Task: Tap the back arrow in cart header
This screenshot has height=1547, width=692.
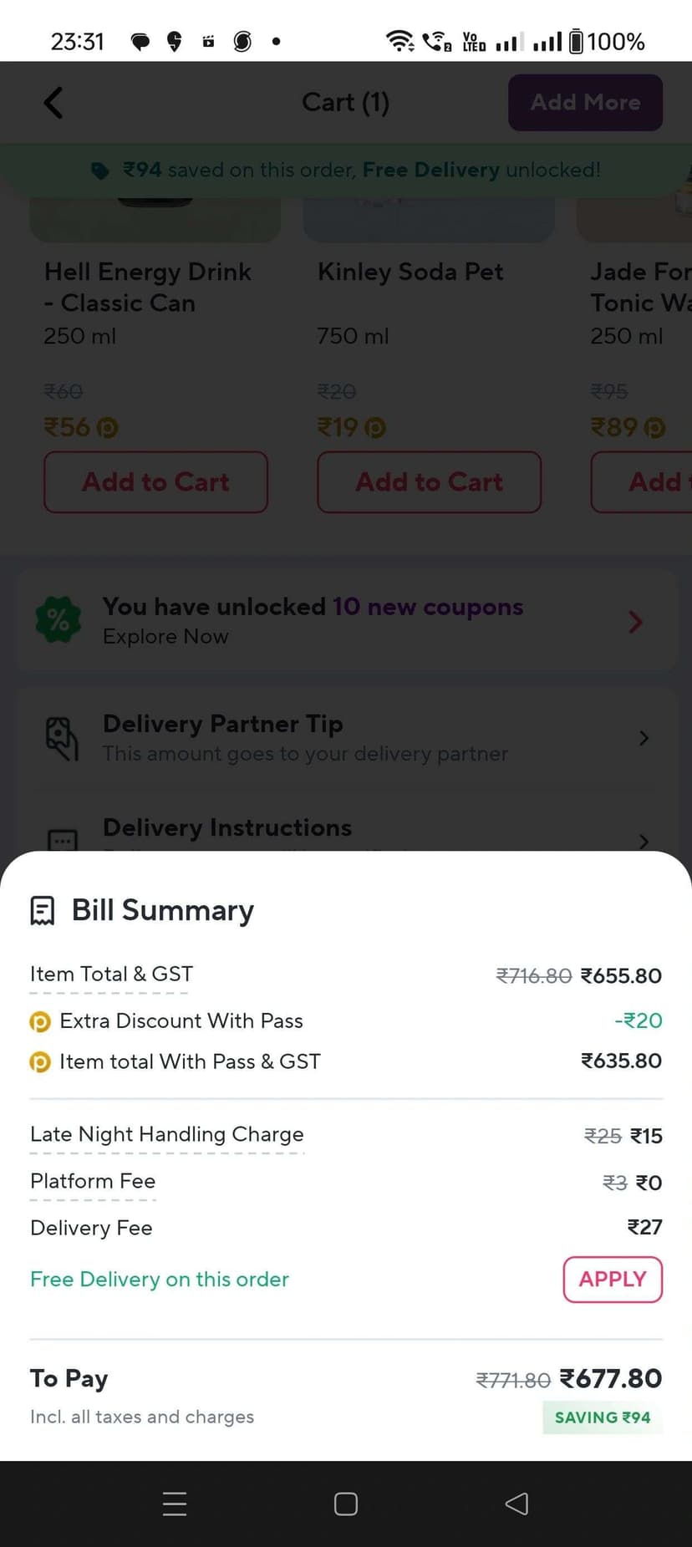Action: pos(53,103)
